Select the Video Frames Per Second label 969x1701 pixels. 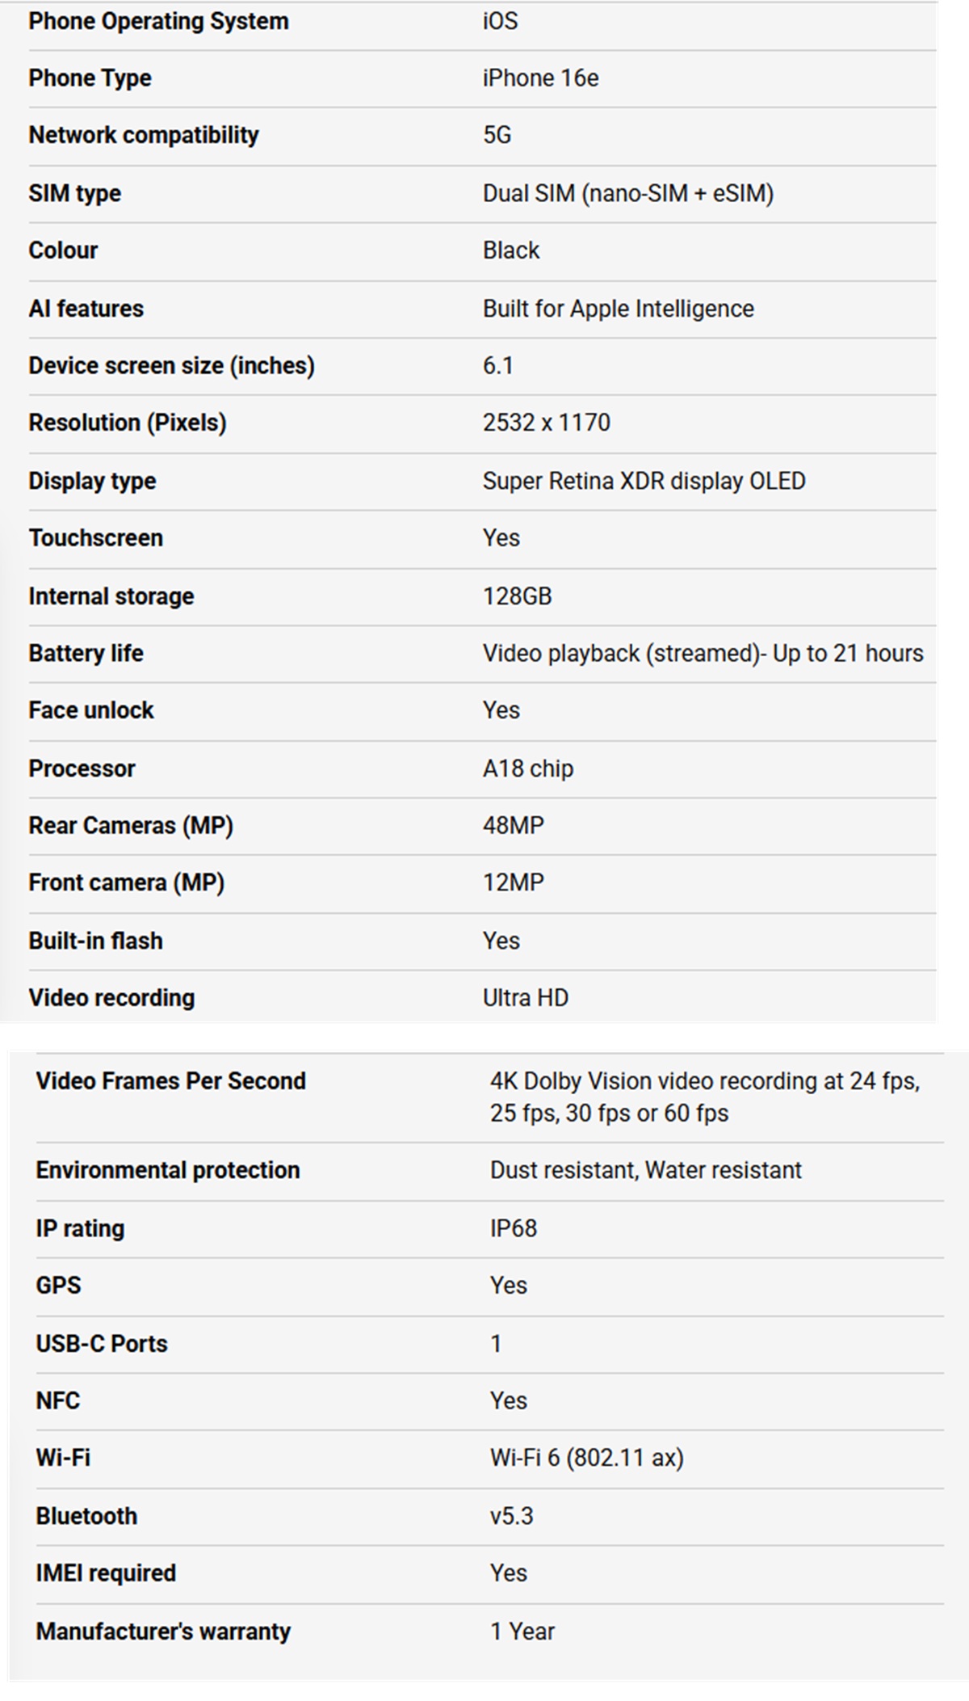click(x=170, y=1081)
